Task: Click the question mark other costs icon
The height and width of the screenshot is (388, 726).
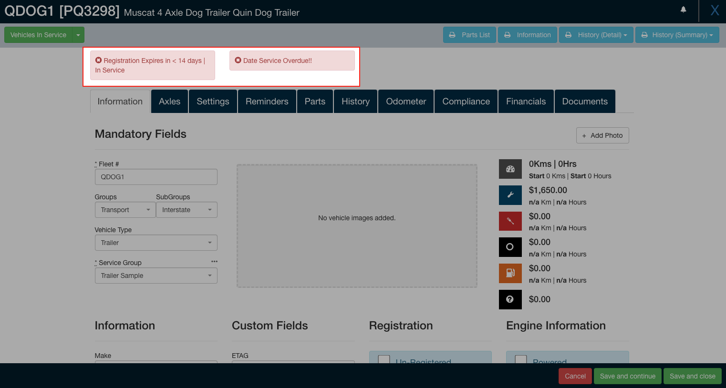Action: point(510,299)
